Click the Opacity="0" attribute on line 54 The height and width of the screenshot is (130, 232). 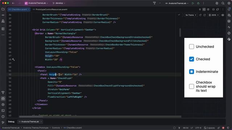(55, 82)
